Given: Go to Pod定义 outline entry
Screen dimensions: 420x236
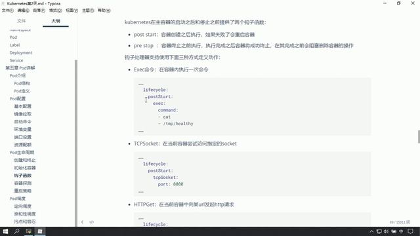Looking at the screenshot, I should [22, 91].
